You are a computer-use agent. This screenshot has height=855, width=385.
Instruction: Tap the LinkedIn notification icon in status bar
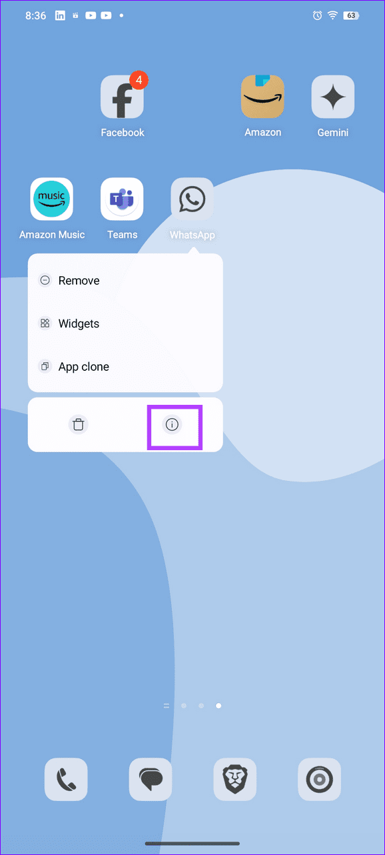click(61, 15)
